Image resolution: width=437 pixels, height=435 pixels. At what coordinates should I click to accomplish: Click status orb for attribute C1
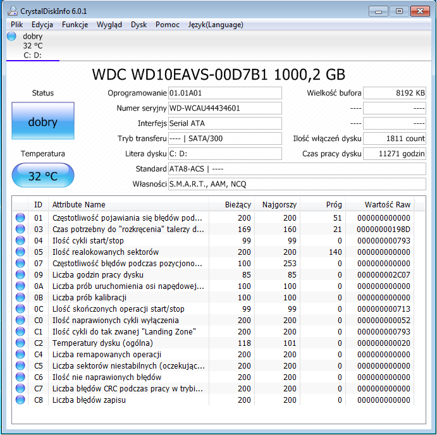click(x=20, y=331)
